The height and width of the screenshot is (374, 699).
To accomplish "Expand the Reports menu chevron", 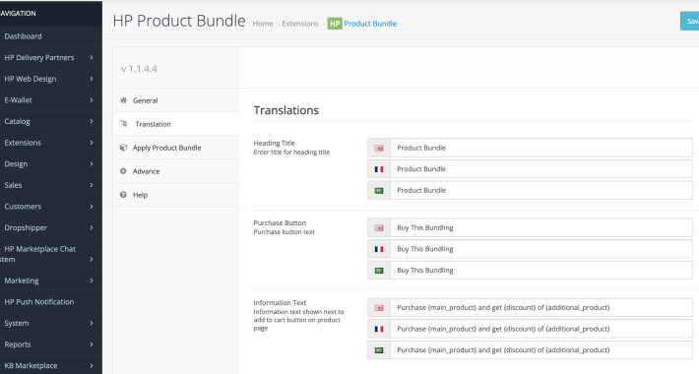I will pos(92,344).
